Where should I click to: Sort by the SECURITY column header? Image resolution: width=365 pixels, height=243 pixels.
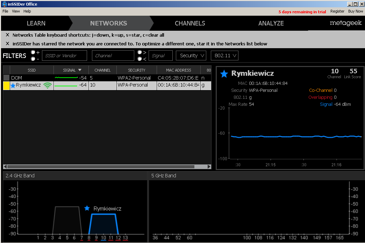click(137, 70)
